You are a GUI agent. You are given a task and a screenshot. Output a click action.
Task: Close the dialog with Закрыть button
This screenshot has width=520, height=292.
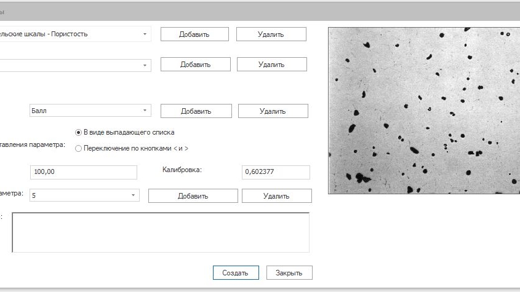289,273
